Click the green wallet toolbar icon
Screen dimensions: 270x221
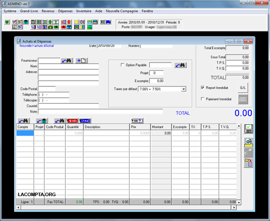tap(50, 27)
